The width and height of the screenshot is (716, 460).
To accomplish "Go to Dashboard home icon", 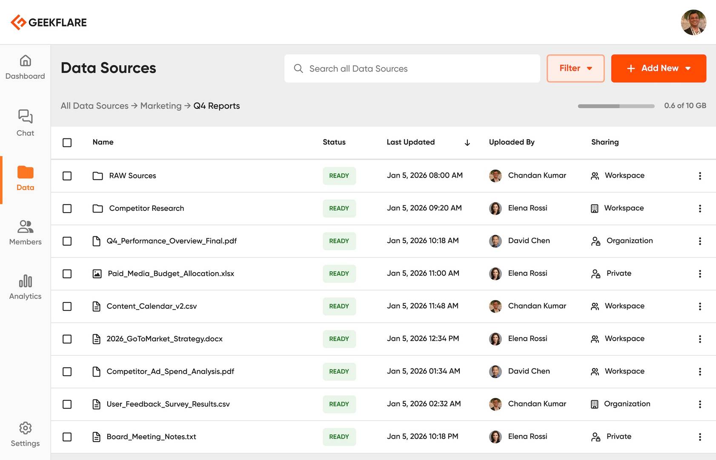I will point(25,61).
